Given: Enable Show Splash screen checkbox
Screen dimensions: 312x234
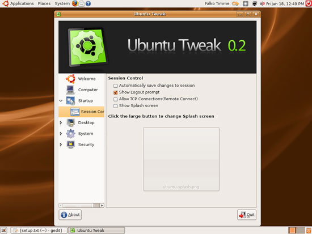Looking at the screenshot, I should coord(115,106).
